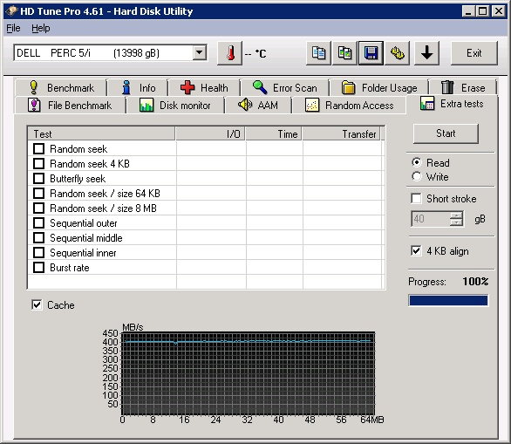
Task: Select the Write radio button
Action: 417,176
